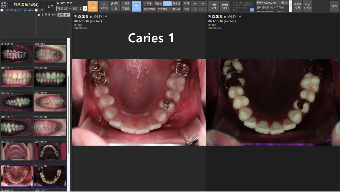This screenshot has height=192, width=340.
Task: Flip image horizontally with double arrow
Action: click(203, 3)
